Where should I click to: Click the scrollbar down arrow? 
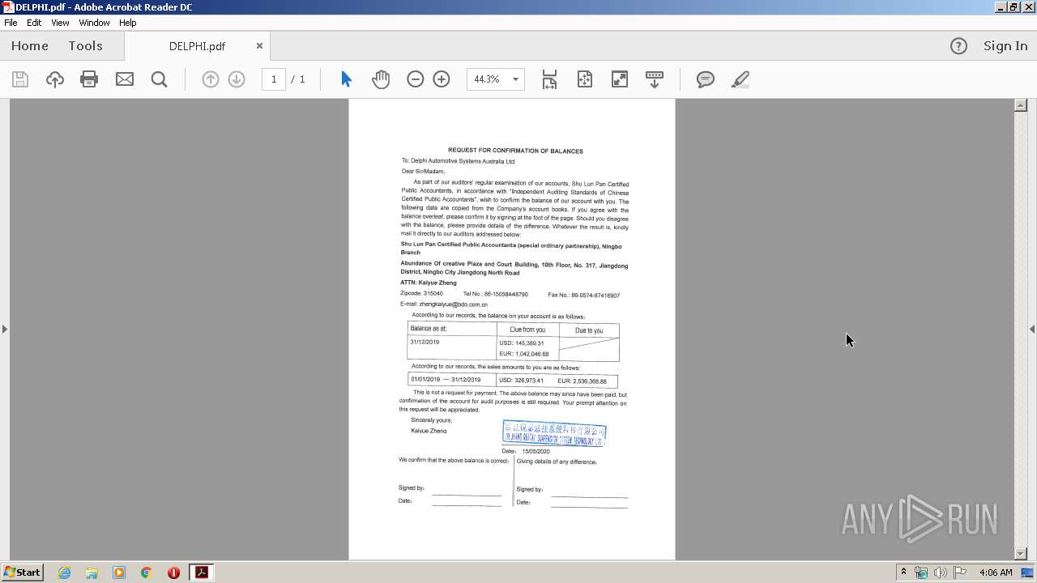[x=1021, y=554]
